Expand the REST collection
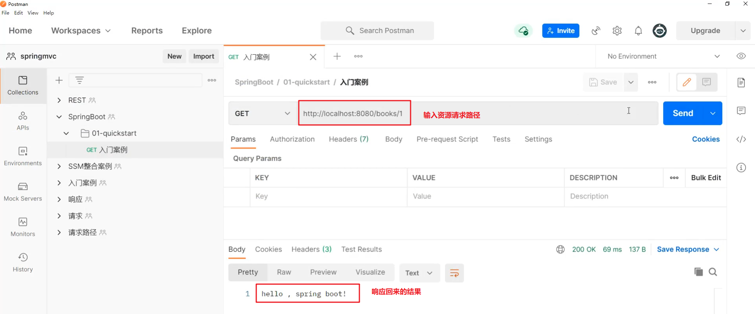755x314 pixels. coord(59,100)
